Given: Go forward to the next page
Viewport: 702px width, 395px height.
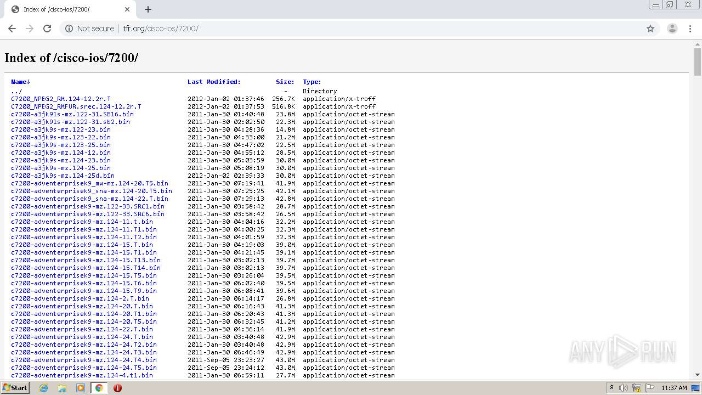Looking at the screenshot, I should [x=30, y=29].
